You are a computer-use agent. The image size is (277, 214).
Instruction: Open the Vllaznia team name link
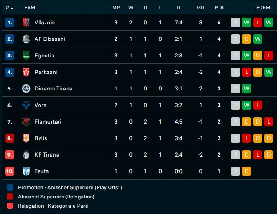tap(45, 23)
